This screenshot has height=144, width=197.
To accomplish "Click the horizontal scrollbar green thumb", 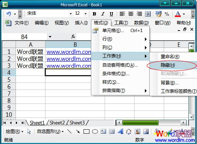I will (x=140, y=123).
